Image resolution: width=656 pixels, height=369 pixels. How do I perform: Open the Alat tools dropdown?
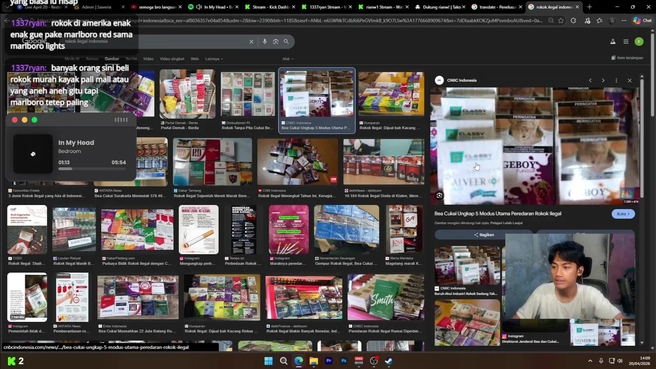pos(288,59)
